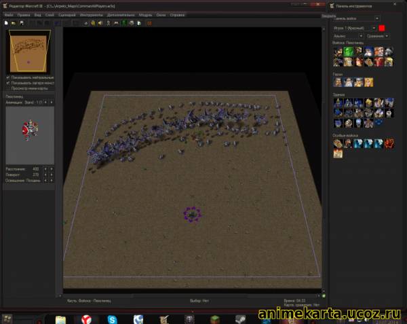Screen dimensions: 407x324
Task: Click the Windows Start button
Action: 7,319
